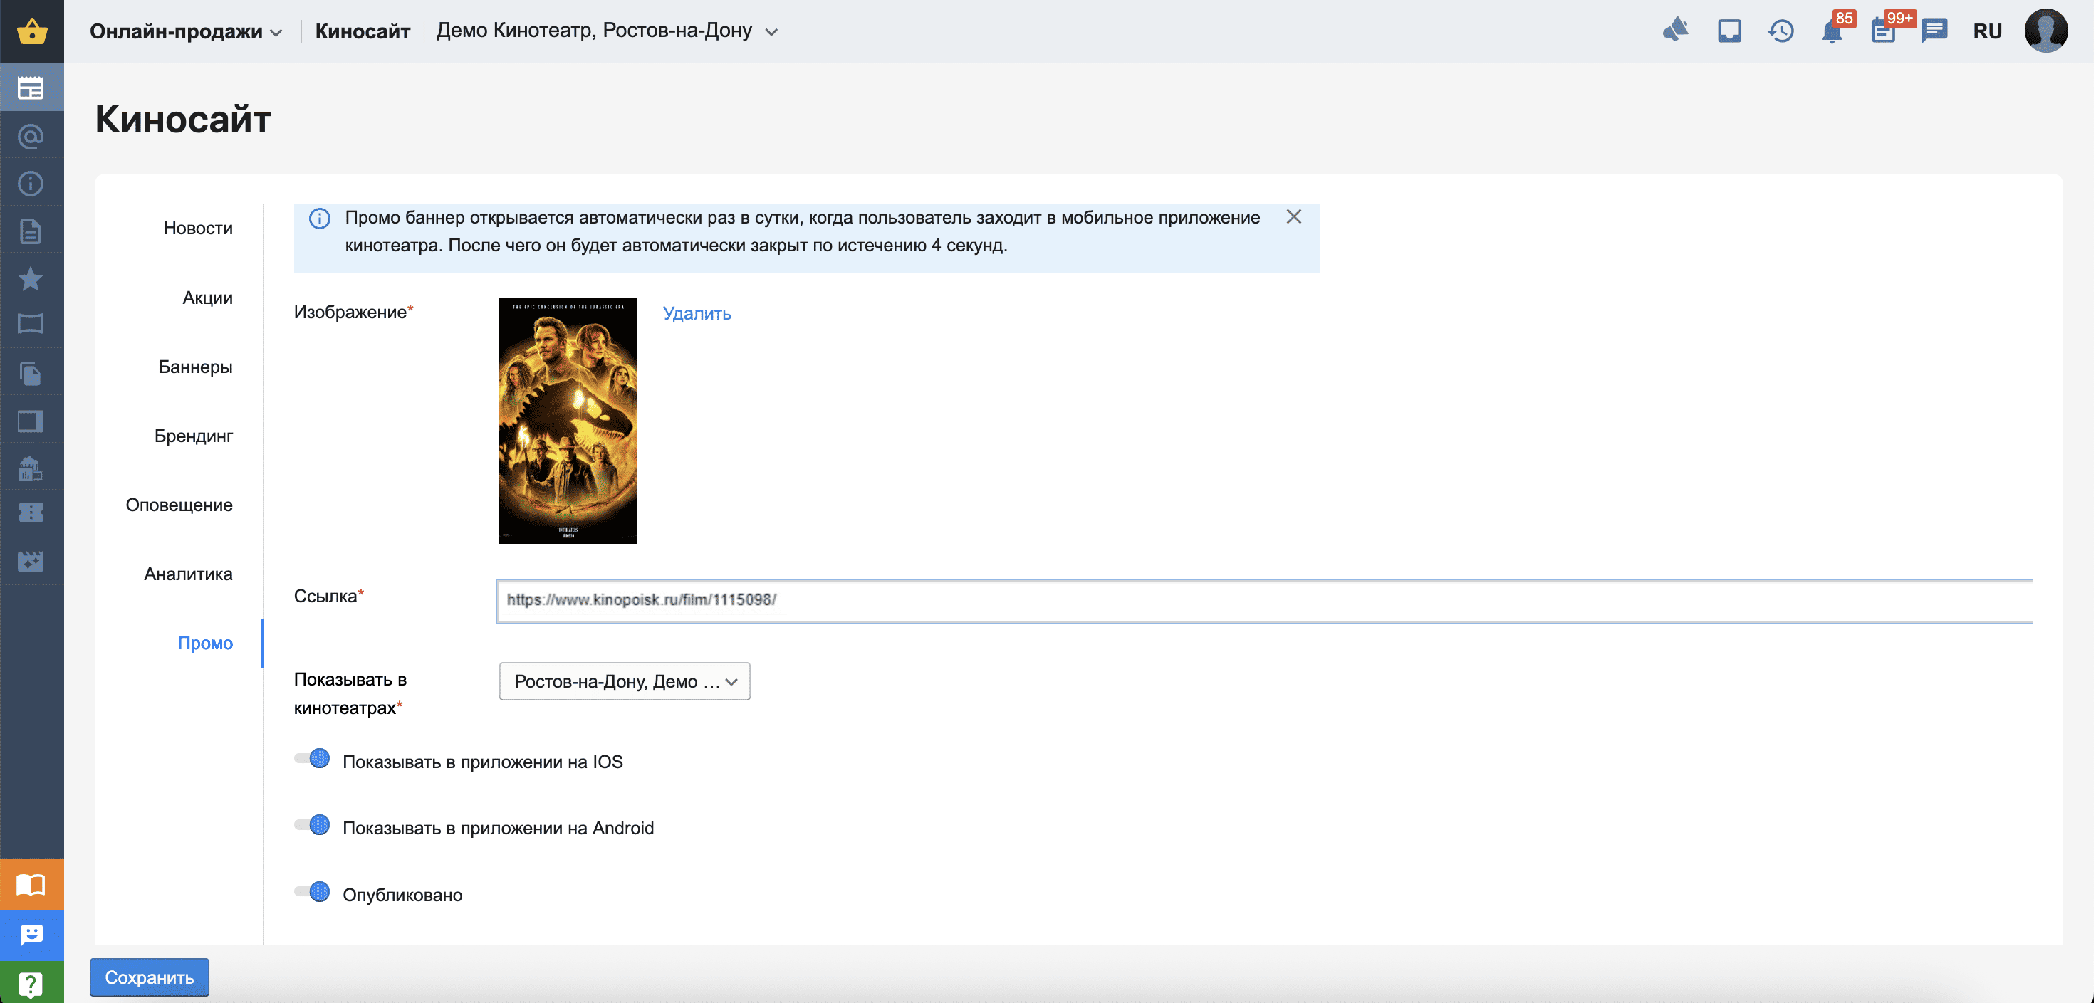This screenshot has height=1003, width=2096.
Task: Open the chat messages bubble icon
Action: [x=1934, y=31]
